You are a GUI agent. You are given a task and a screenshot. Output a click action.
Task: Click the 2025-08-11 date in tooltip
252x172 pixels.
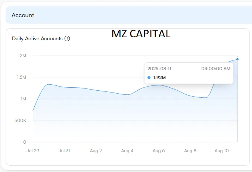(159, 69)
